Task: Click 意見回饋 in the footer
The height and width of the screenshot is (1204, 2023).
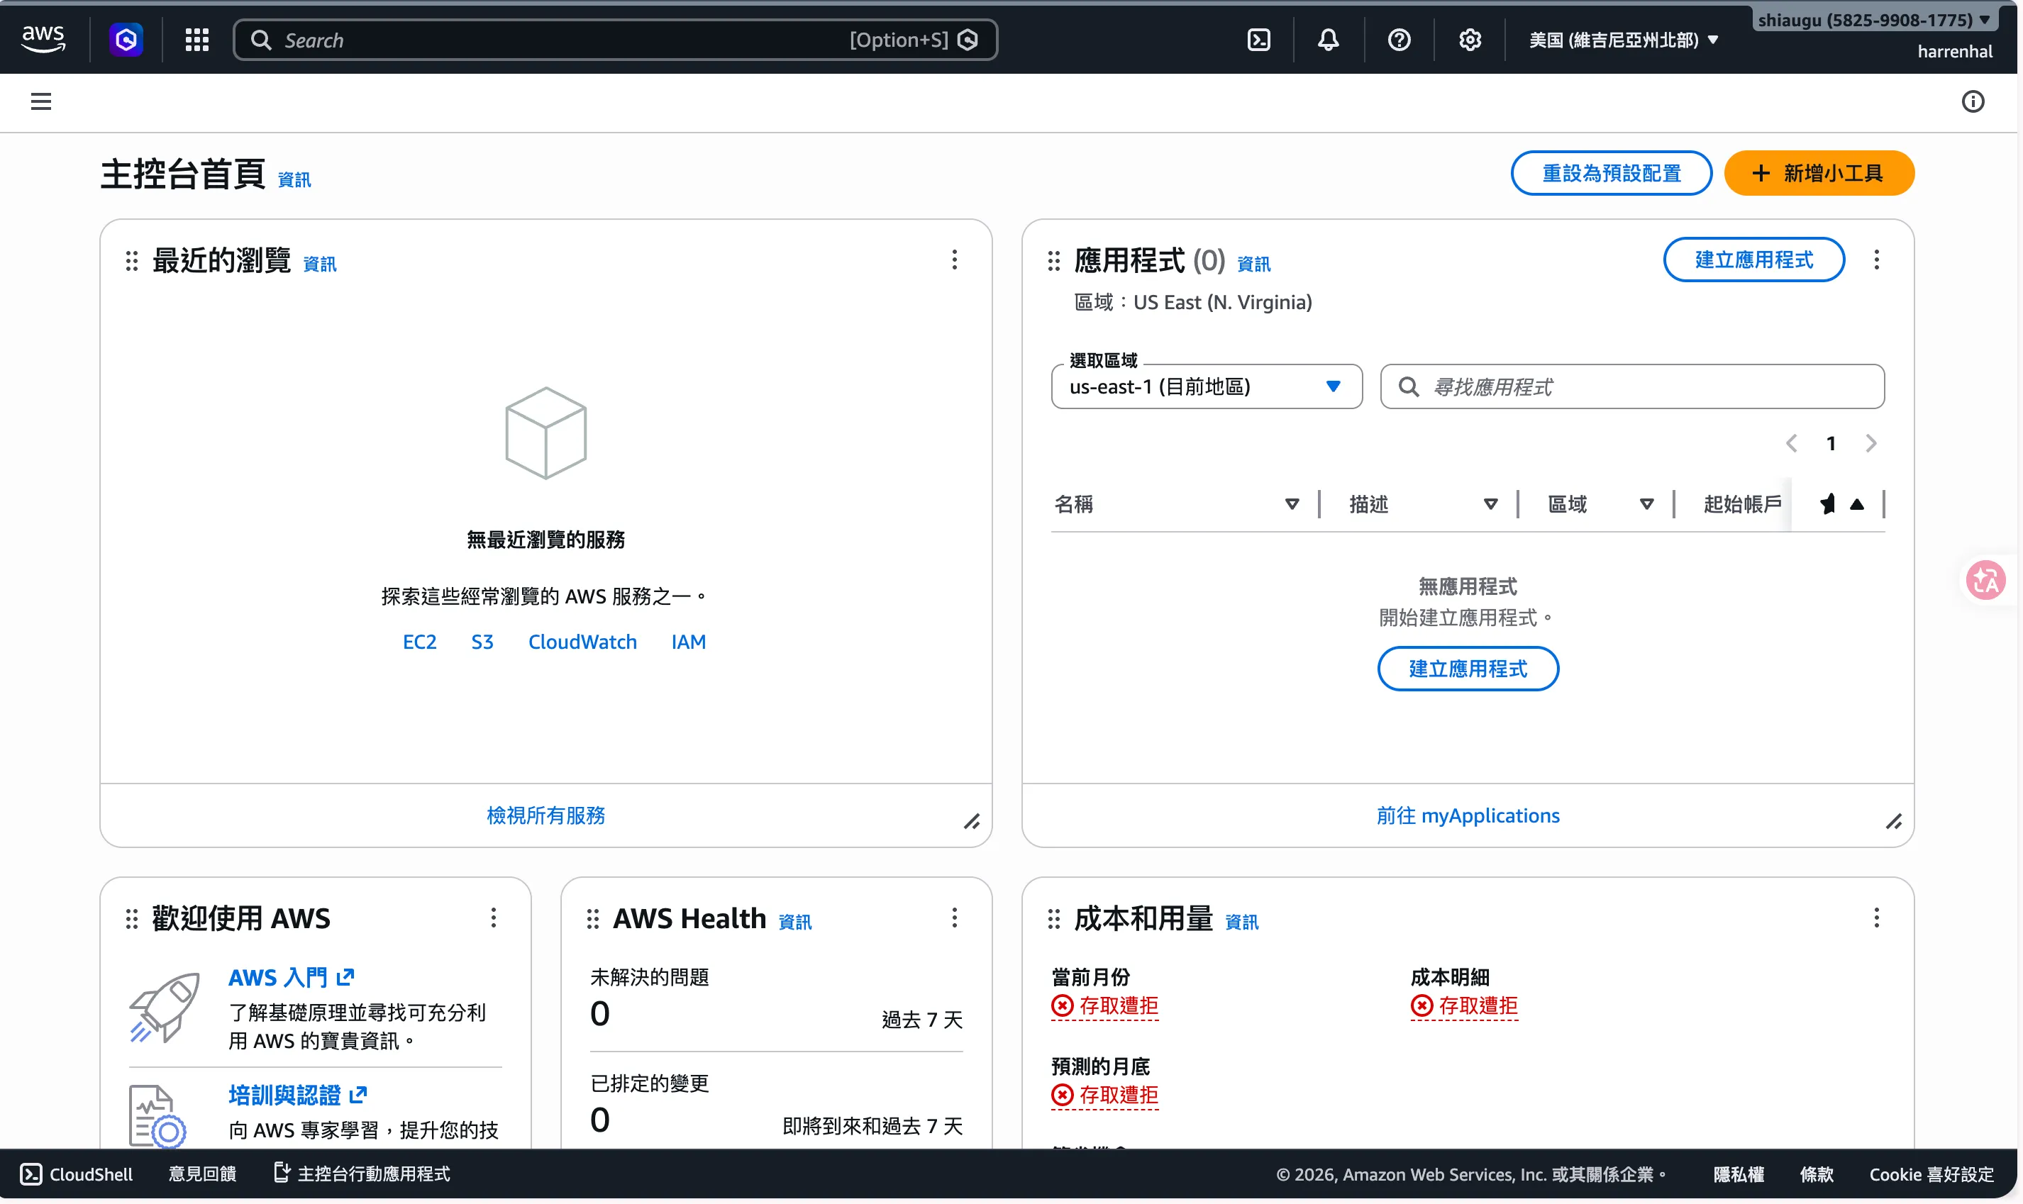Action: coord(202,1174)
